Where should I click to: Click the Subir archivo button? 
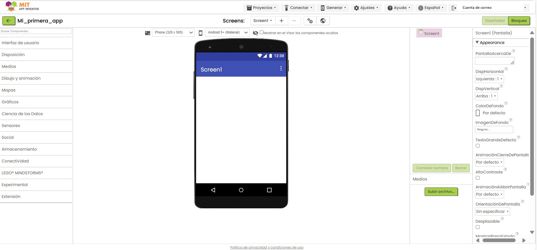pos(441,192)
